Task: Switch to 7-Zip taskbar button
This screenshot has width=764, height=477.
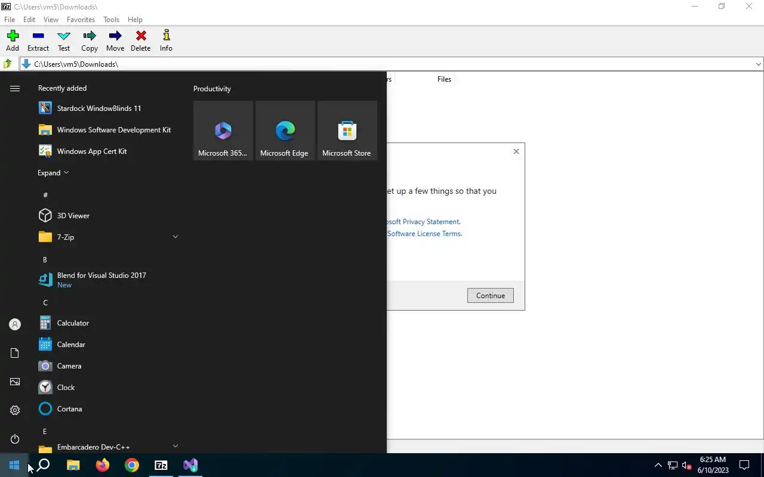Action: pos(161,465)
